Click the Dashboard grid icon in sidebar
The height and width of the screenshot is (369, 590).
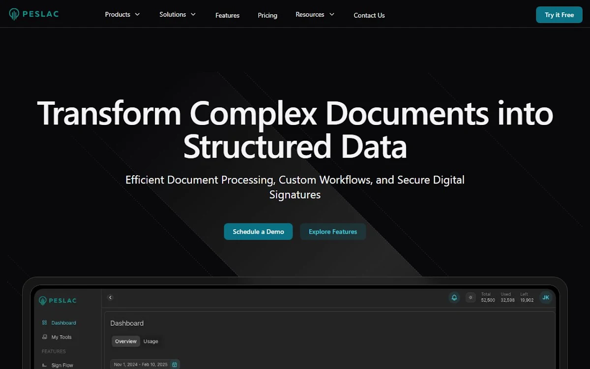45,323
